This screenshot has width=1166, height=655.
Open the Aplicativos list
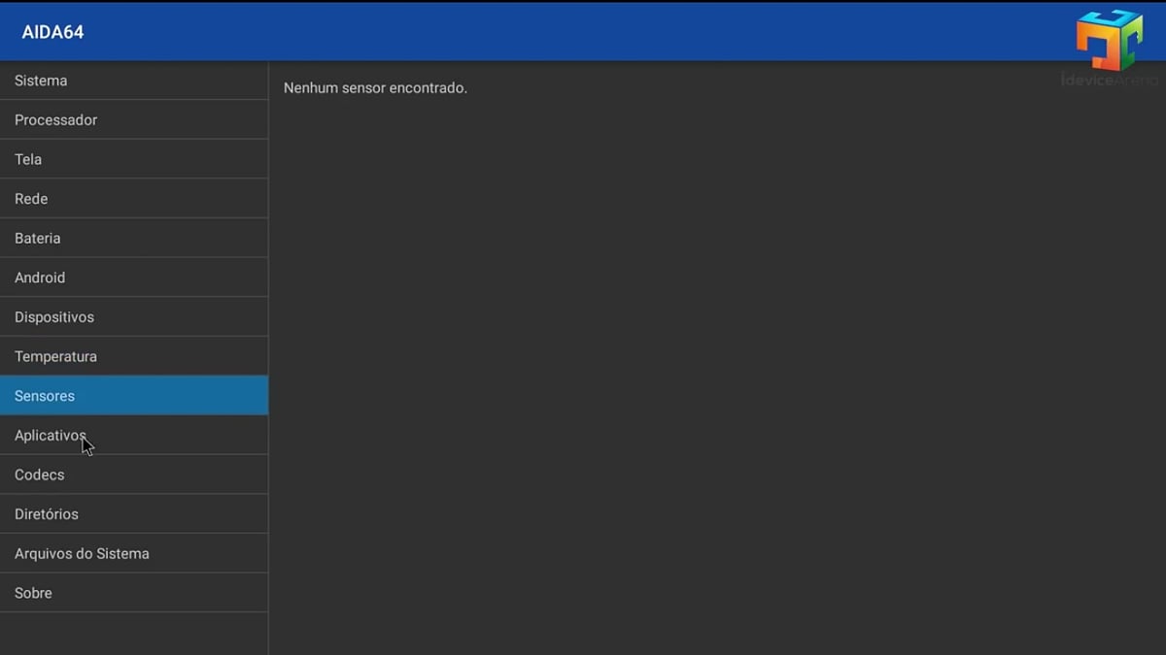134,436
